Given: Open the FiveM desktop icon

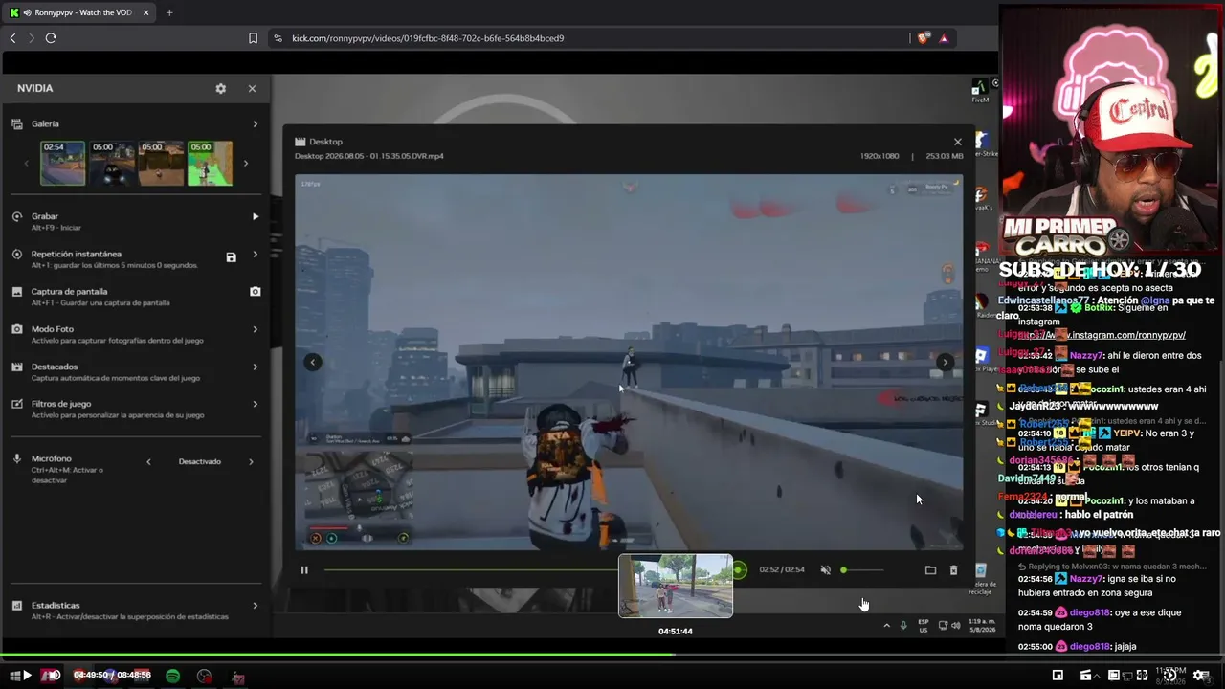Looking at the screenshot, I should 980,90.
